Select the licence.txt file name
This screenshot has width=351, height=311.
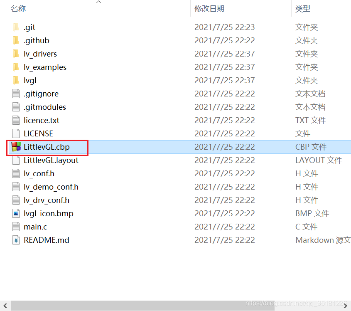click(42, 120)
